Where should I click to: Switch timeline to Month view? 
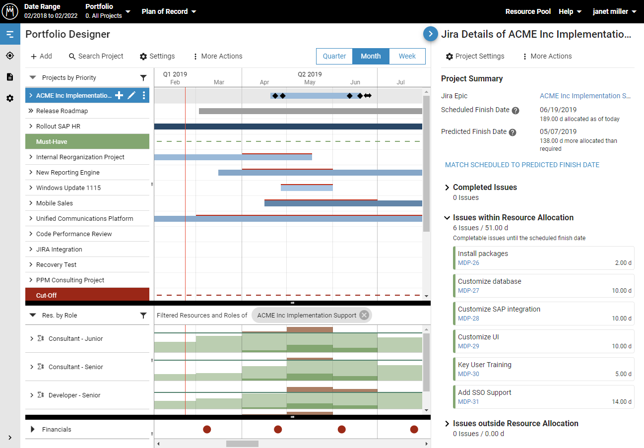371,56
